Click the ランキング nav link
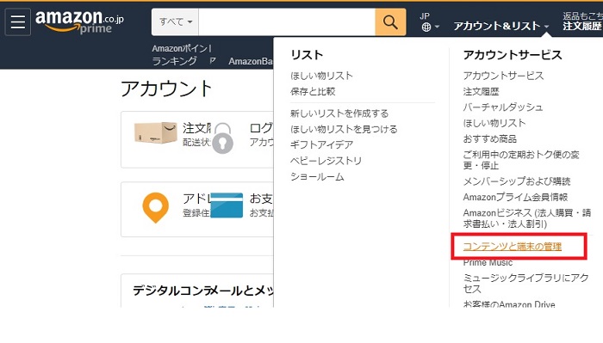Image resolution: width=603 pixels, height=343 pixels. pyautogui.click(x=174, y=61)
